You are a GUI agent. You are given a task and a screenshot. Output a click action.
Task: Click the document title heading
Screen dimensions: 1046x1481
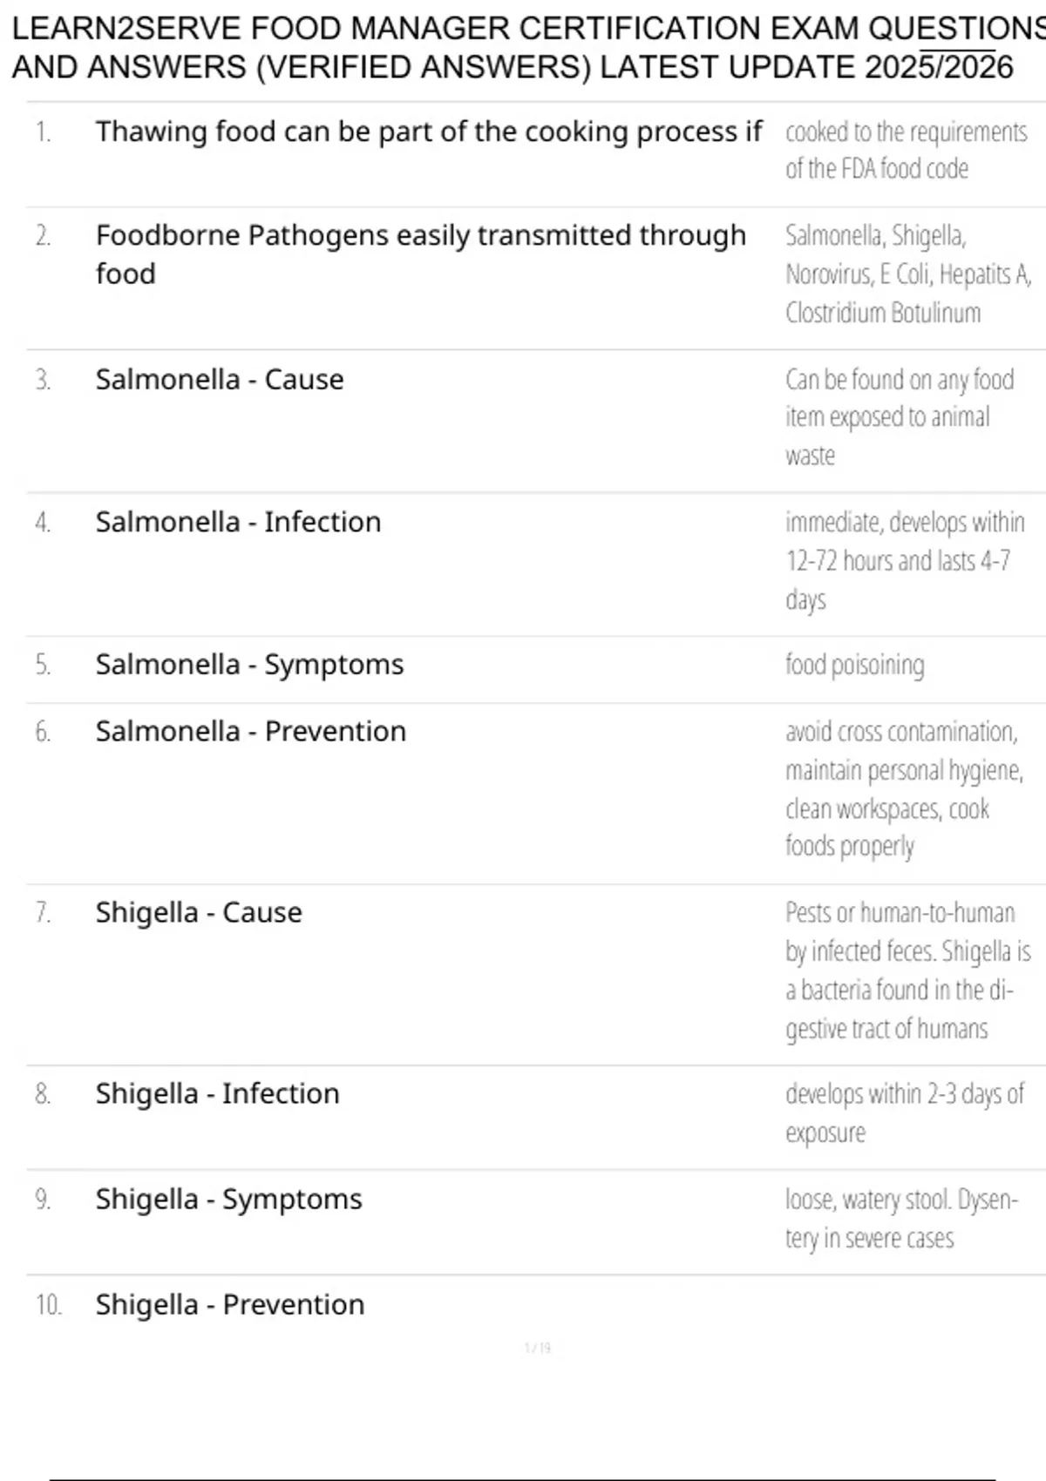[523, 48]
